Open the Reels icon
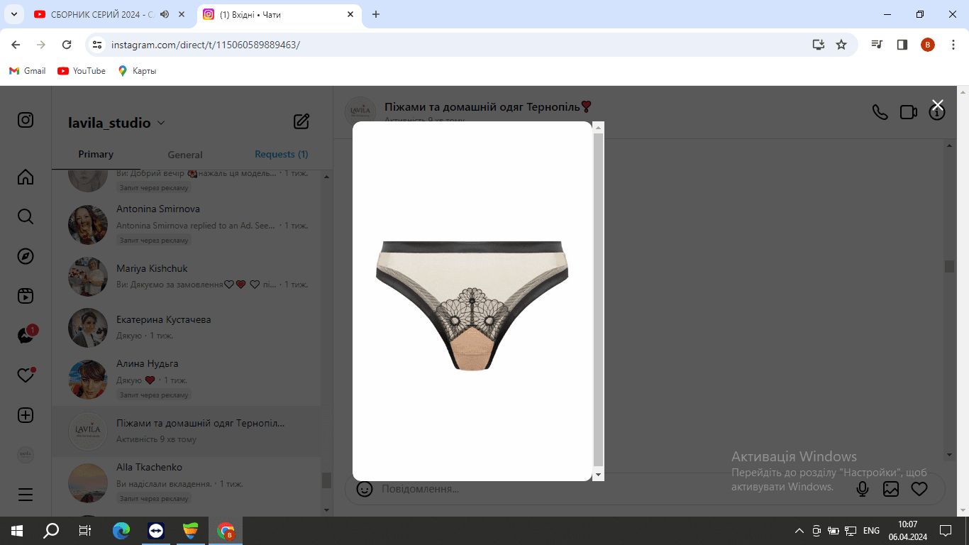Viewport: 969px width, 545px height. (26, 296)
